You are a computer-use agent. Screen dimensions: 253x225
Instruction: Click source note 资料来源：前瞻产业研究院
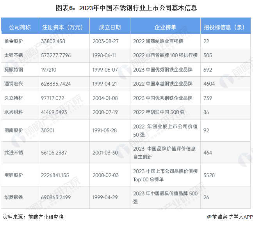coord(33,217)
